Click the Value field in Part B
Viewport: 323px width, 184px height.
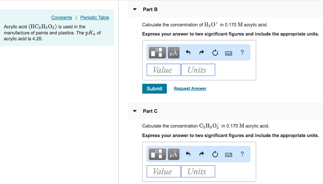point(163,70)
